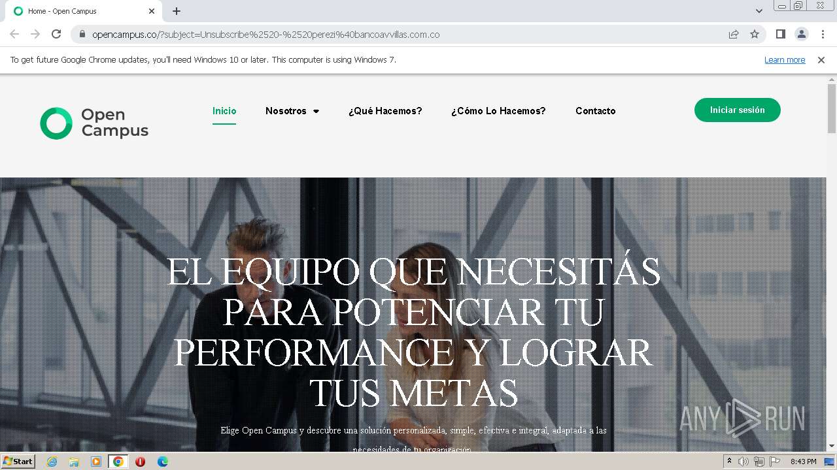Launch Microsoft Edge from taskbar
Image resolution: width=837 pixels, height=470 pixels.
click(x=163, y=462)
